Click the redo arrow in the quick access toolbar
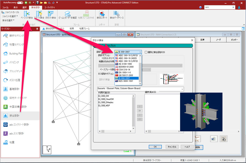Screen dimensions: 246x163 53,3
